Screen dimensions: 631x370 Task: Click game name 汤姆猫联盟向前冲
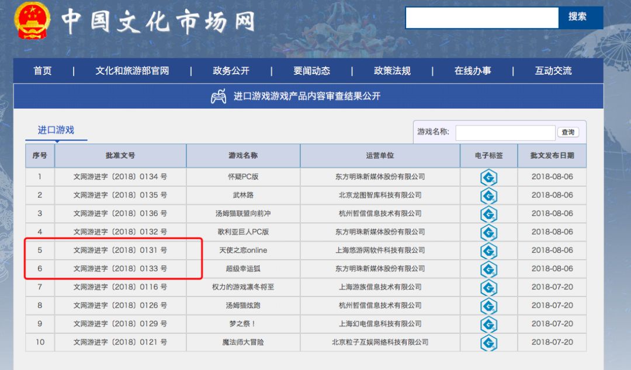243,214
